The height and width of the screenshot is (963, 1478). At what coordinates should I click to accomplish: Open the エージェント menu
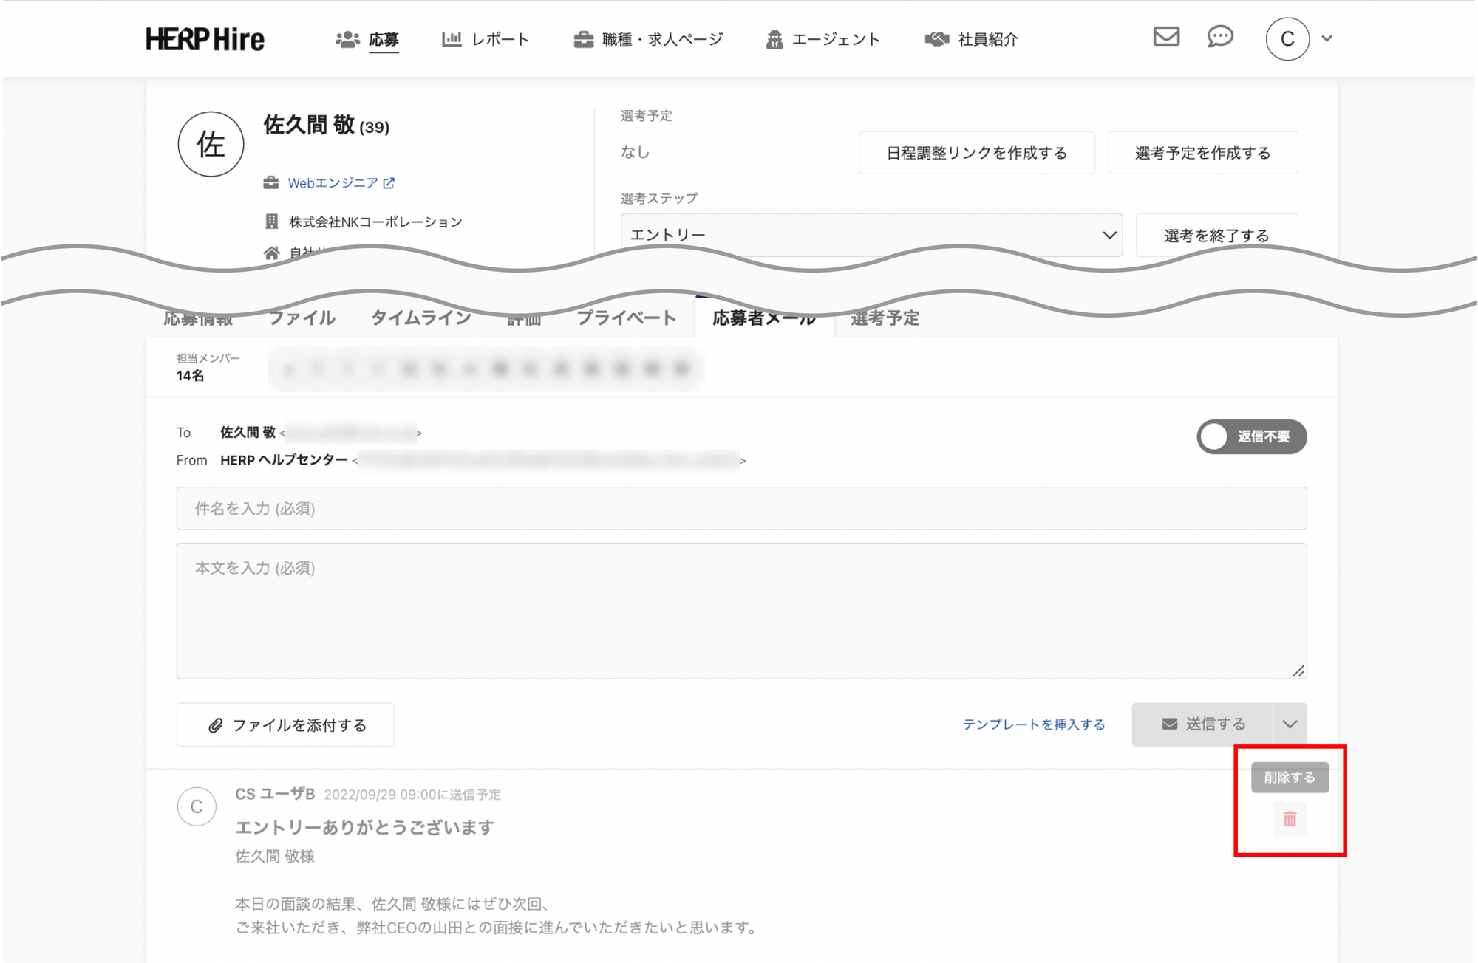coord(823,39)
